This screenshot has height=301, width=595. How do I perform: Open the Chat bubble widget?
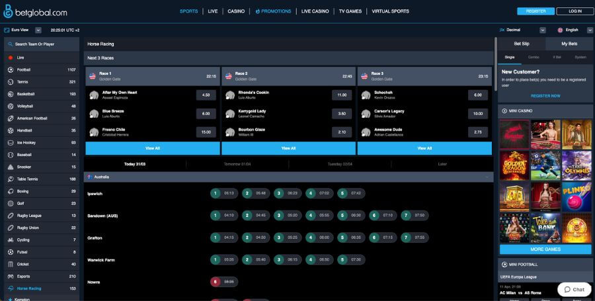point(574,289)
